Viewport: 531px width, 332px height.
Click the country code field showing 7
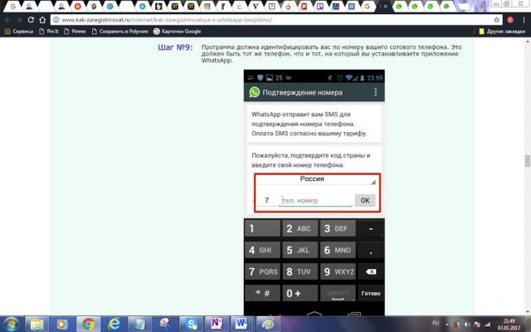pyautogui.click(x=267, y=201)
